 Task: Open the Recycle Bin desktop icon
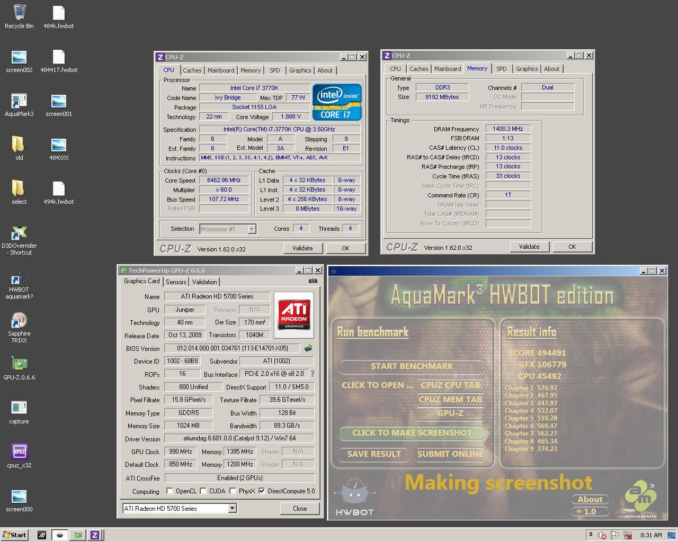[x=19, y=16]
